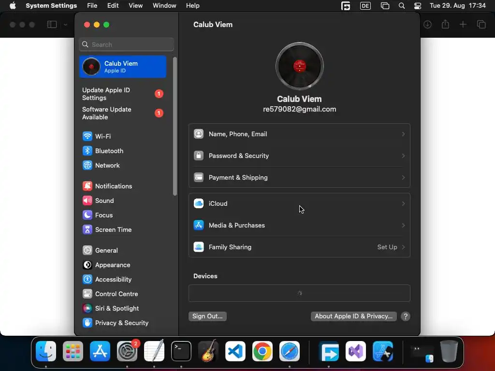
Task: Open Control Centre from the menu bar
Action: (418, 6)
